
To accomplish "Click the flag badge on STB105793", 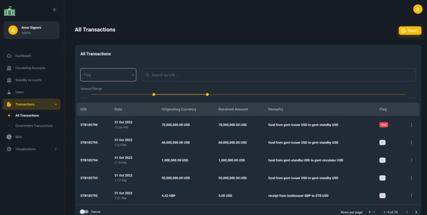I will coord(382,178).
